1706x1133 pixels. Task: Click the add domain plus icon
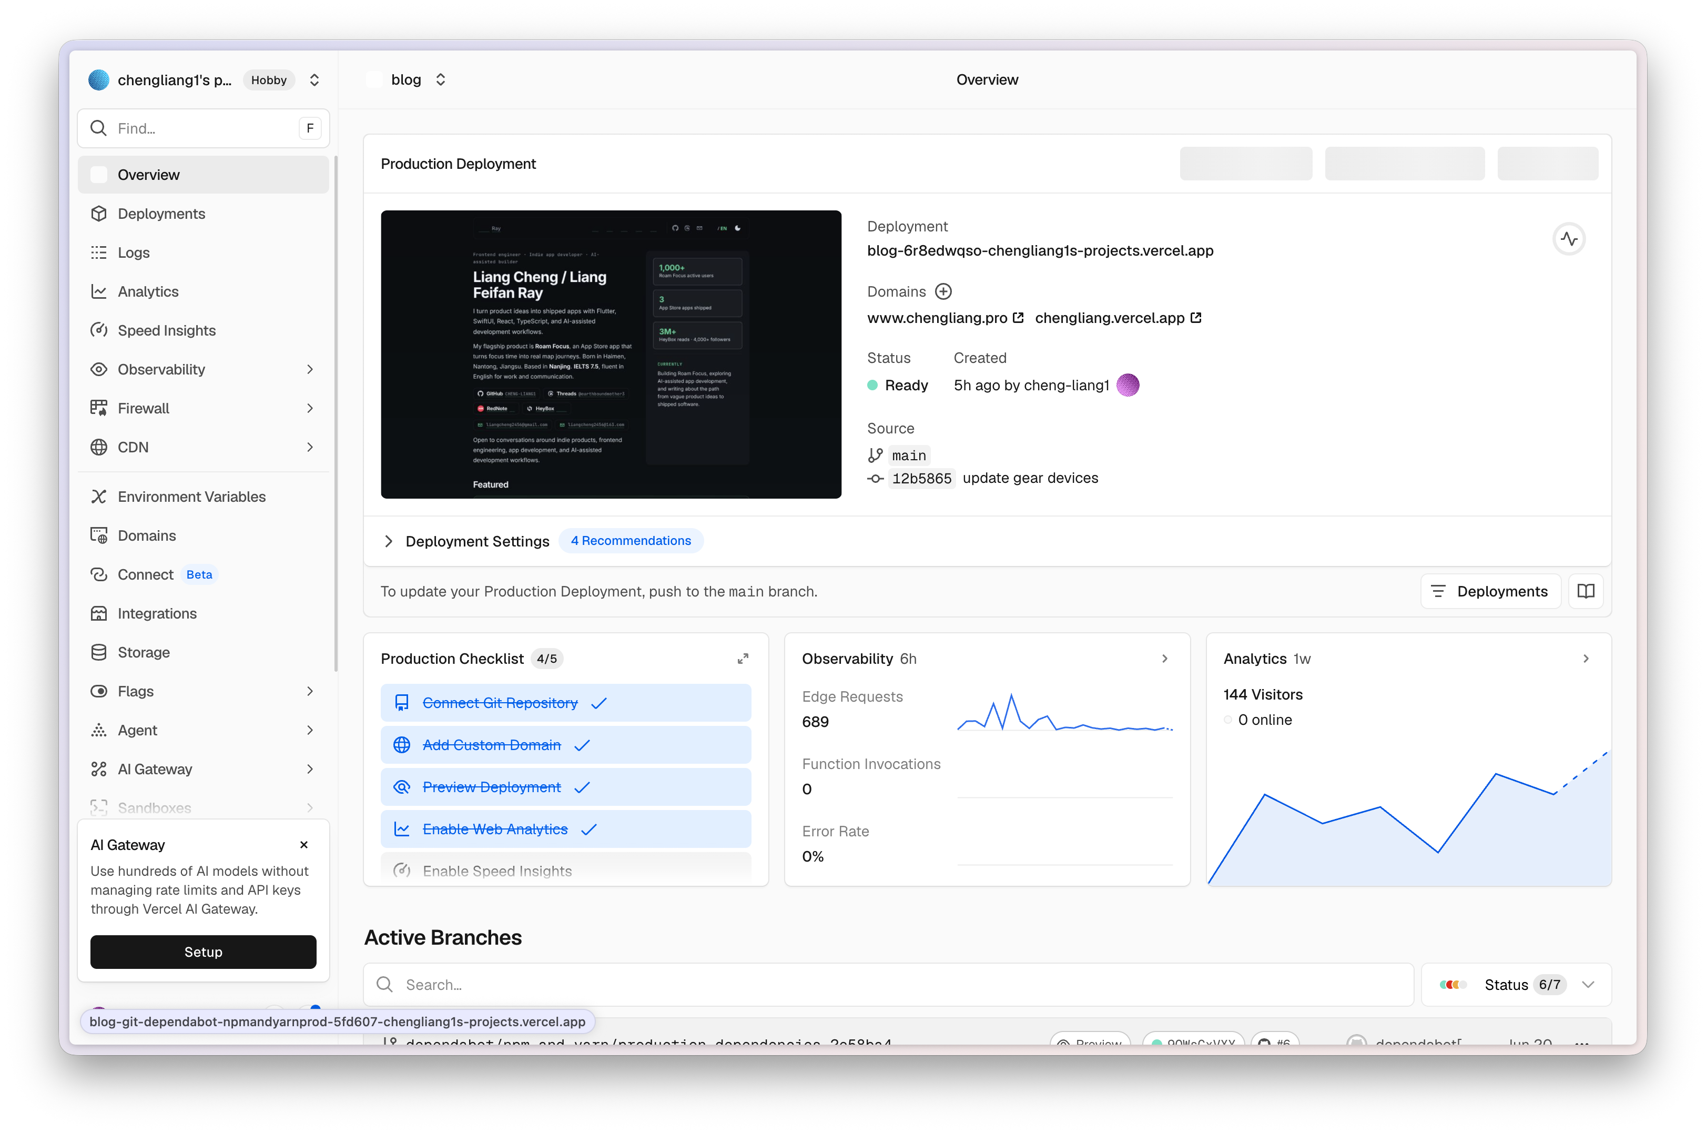click(943, 292)
